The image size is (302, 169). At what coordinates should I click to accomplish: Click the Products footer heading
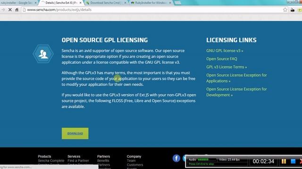coord(44,156)
